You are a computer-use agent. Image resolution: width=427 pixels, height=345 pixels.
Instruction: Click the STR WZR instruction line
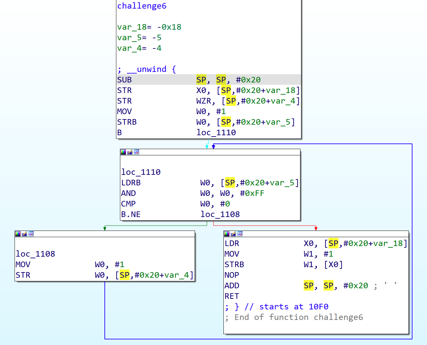[x=209, y=101]
